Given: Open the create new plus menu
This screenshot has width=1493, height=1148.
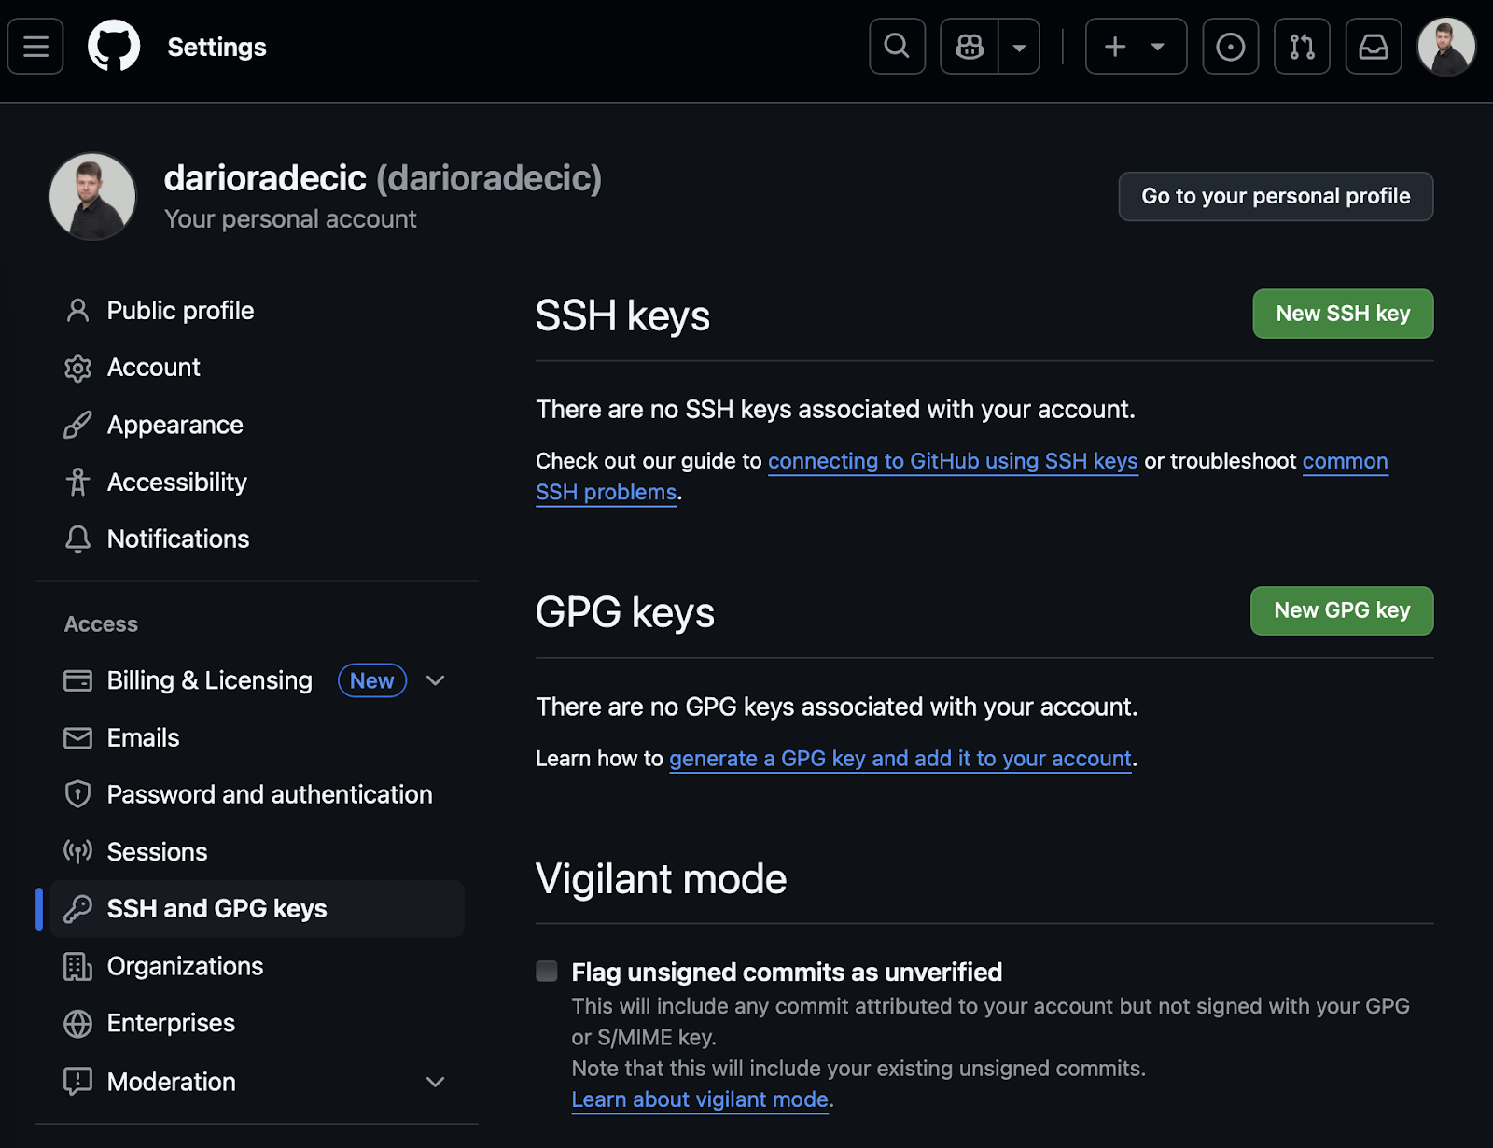Looking at the screenshot, I should tap(1136, 47).
